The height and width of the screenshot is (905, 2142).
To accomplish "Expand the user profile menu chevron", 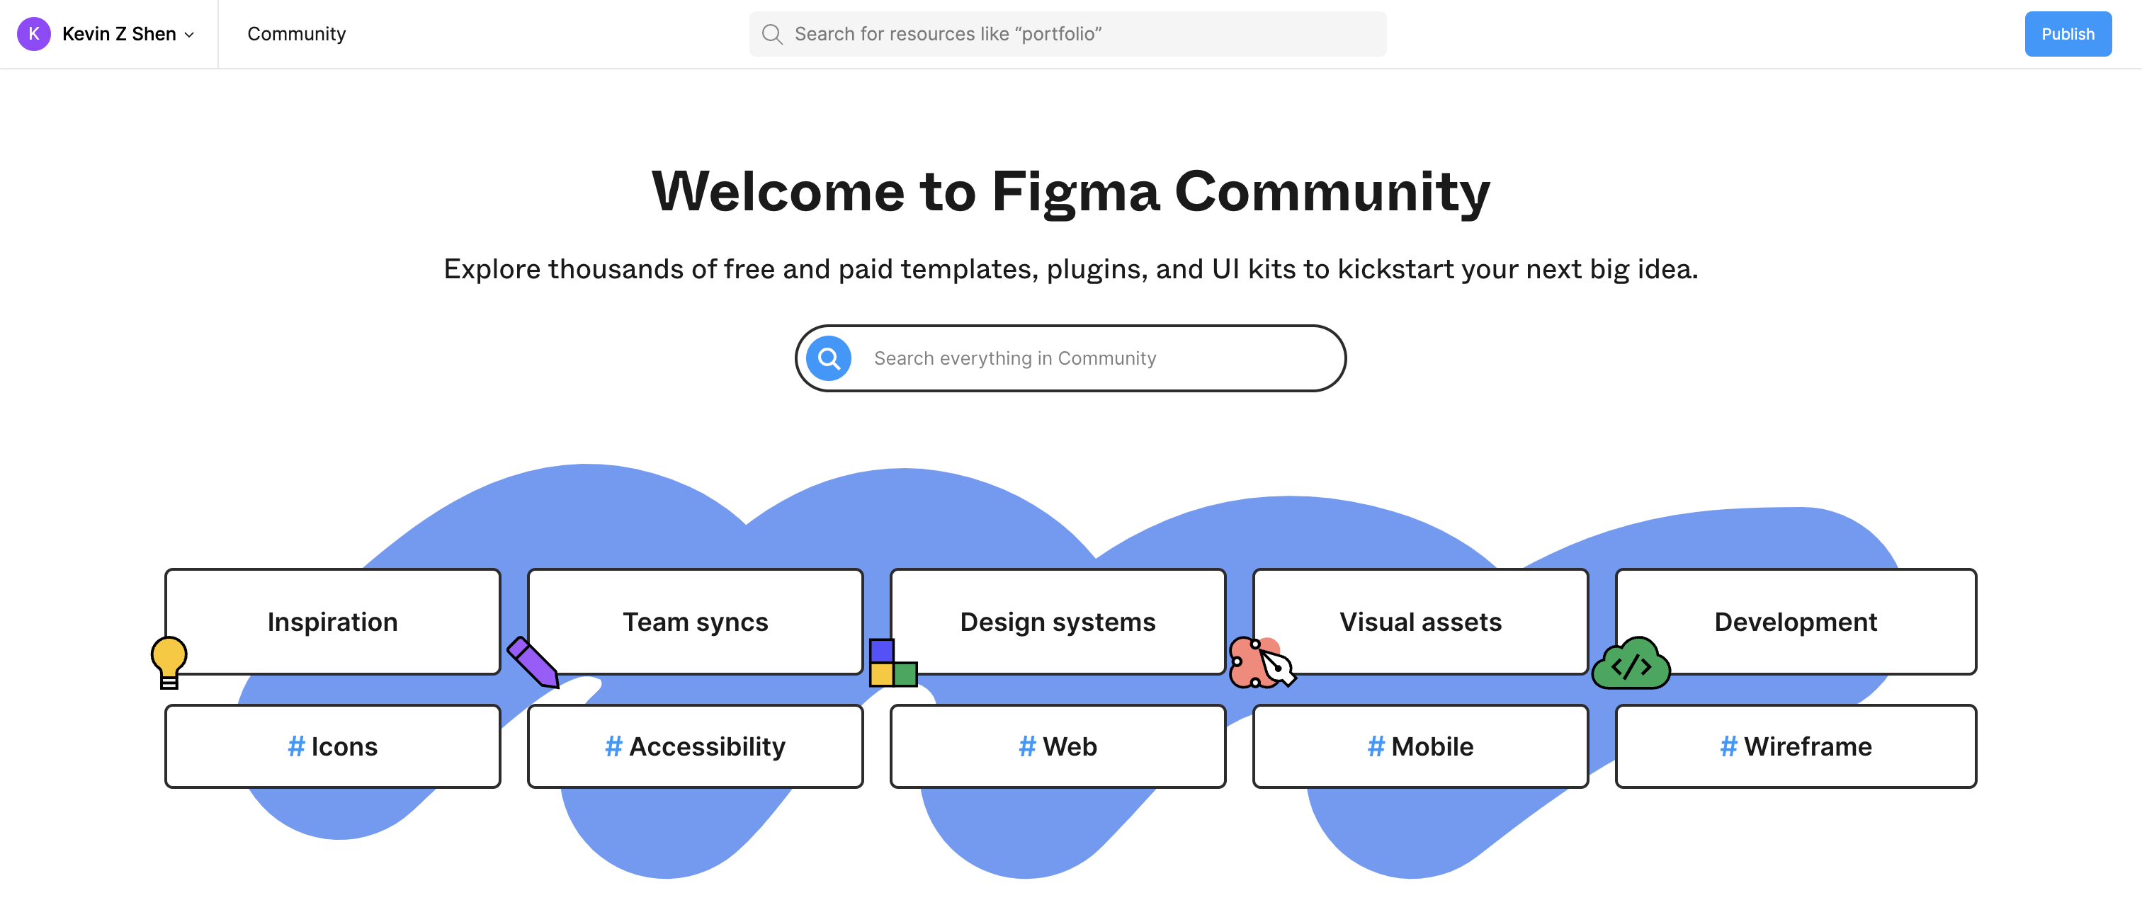I will 190,34.
